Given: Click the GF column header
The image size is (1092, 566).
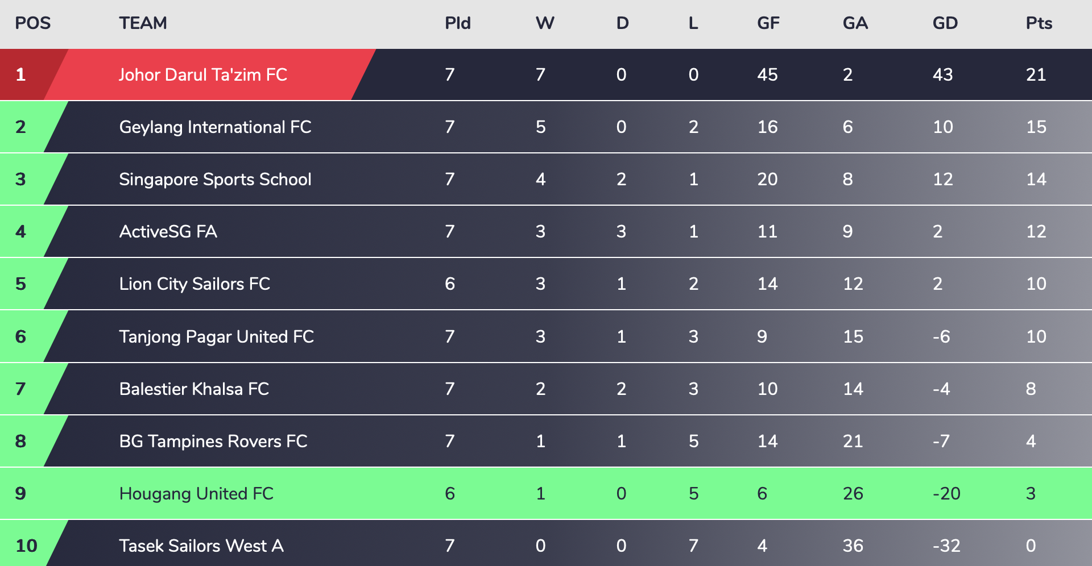Looking at the screenshot, I should (768, 23).
